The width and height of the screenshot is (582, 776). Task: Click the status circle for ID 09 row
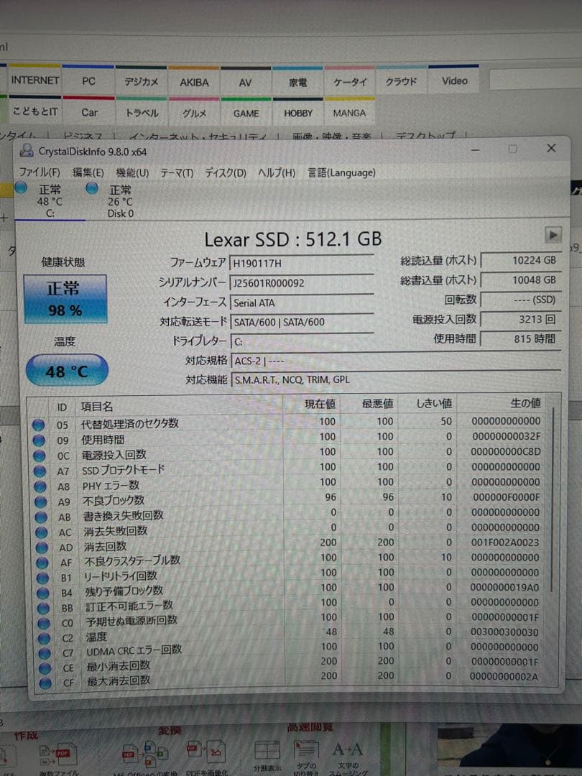click(x=39, y=440)
